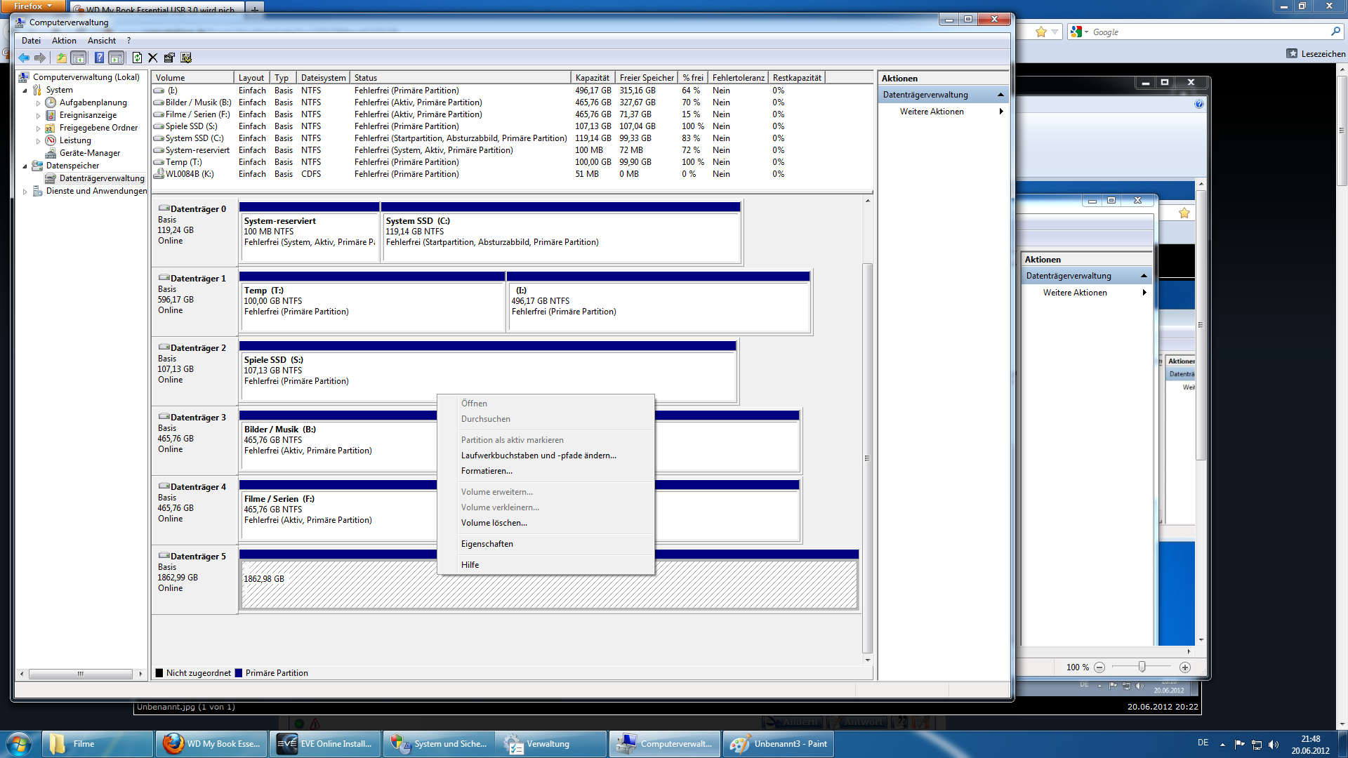This screenshot has height=758, width=1348.
Task: Toggle the show/hide action pane button
Action: point(117,58)
